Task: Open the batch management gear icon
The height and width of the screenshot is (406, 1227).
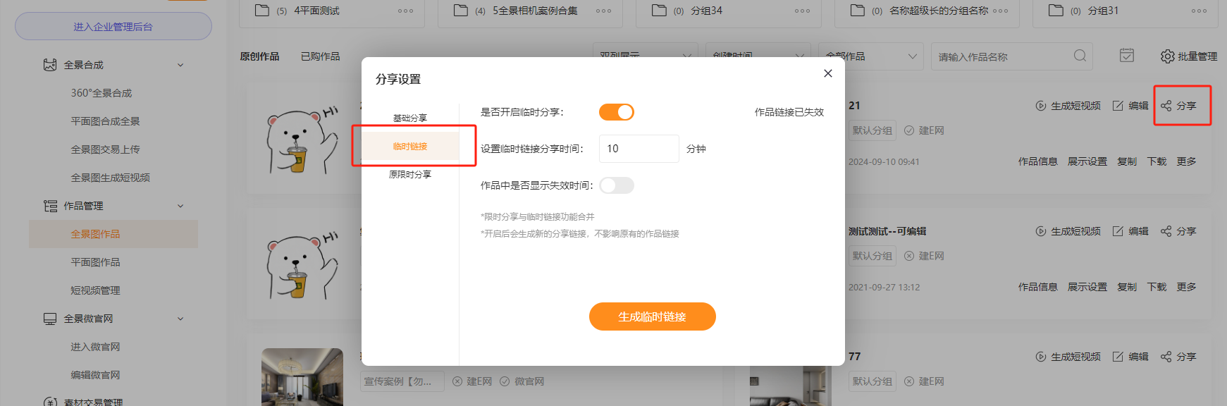Action: [1167, 56]
